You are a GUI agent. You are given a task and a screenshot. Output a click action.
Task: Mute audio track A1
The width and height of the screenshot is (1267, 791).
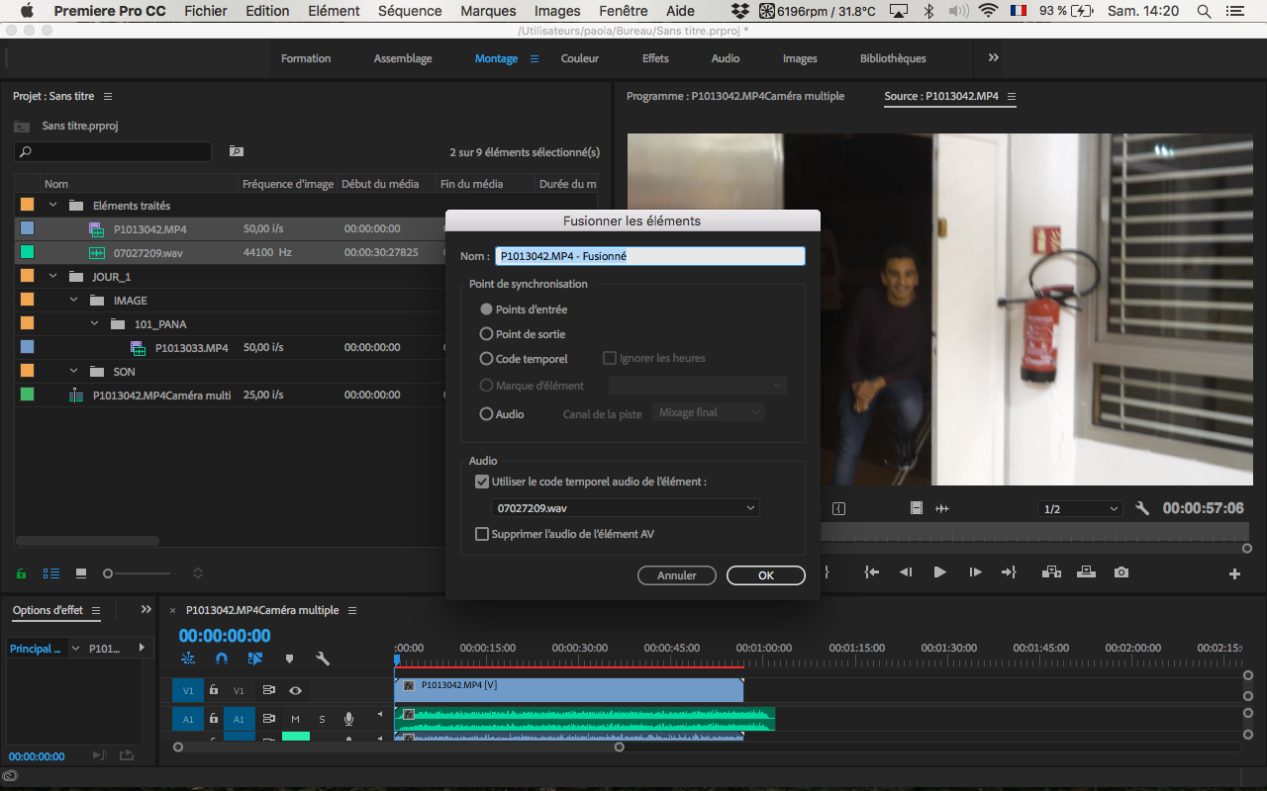pyautogui.click(x=295, y=719)
